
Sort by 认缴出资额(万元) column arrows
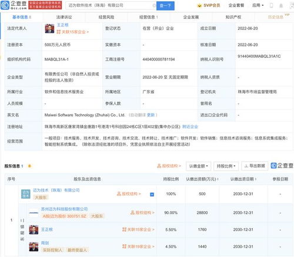coord(218,179)
